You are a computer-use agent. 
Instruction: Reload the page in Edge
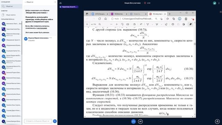coord(100,19)
